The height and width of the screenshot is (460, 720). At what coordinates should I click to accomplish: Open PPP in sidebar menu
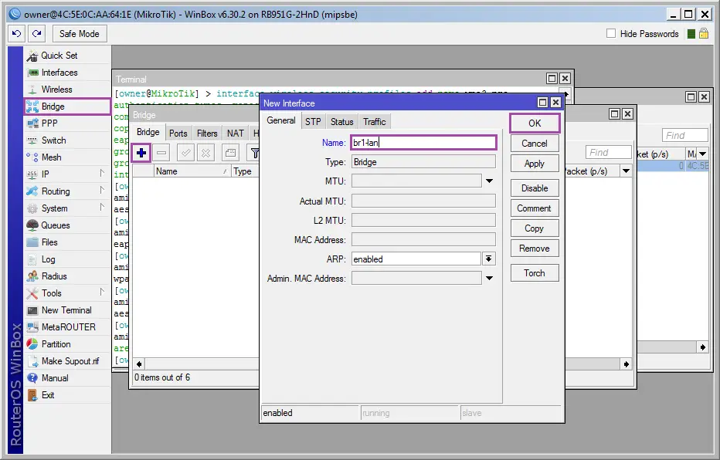click(x=67, y=123)
